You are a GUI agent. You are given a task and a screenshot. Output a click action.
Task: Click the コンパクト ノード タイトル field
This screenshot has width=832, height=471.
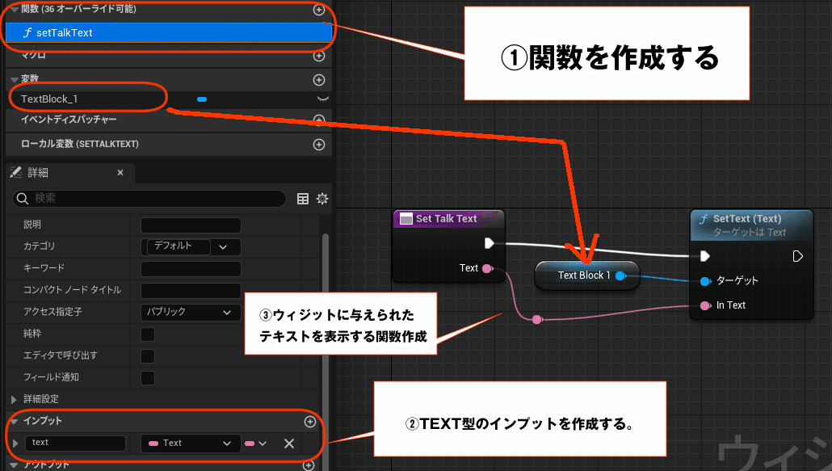(191, 290)
